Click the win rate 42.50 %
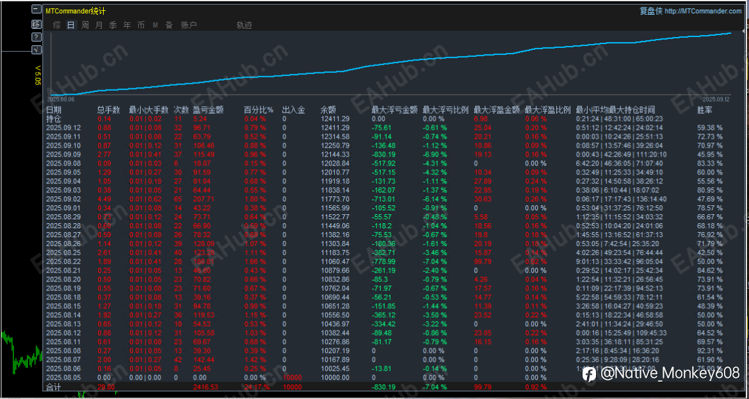 pos(710,253)
